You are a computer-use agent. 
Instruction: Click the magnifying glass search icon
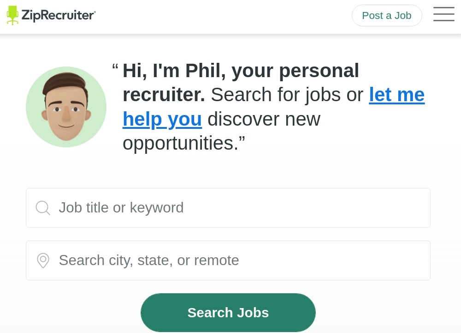(42, 208)
